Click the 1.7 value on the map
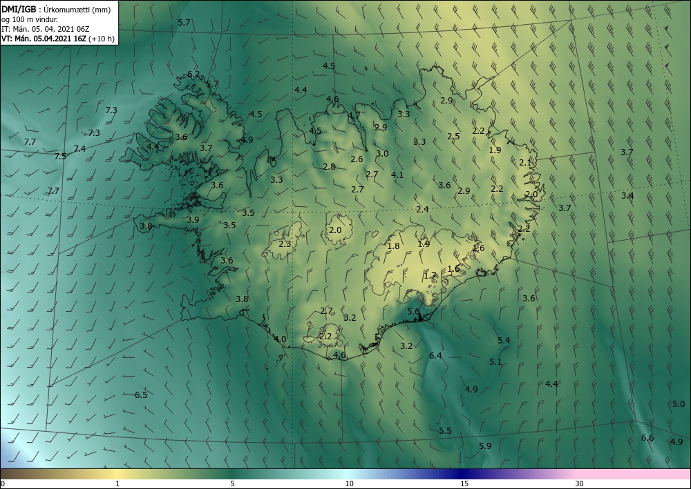 430,276
